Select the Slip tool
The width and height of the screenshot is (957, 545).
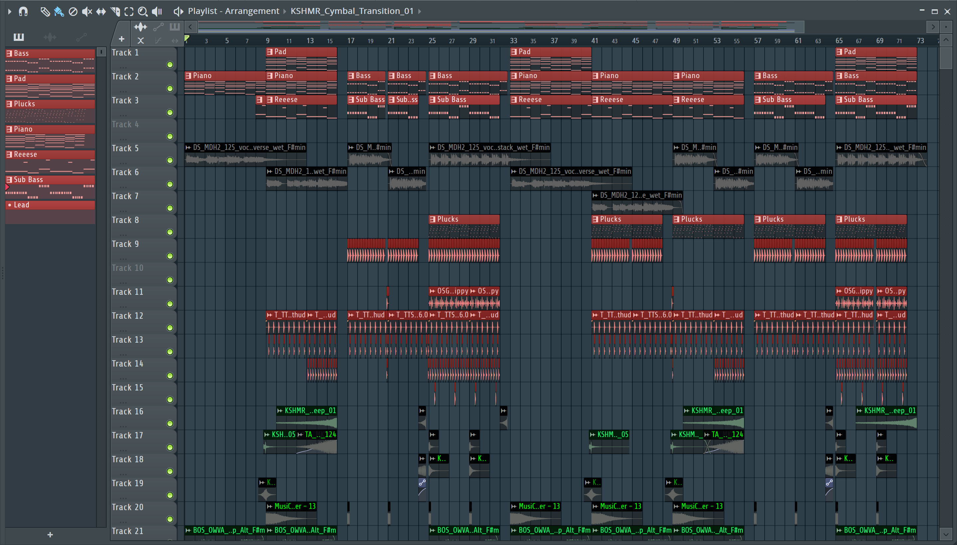(x=101, y=12)
